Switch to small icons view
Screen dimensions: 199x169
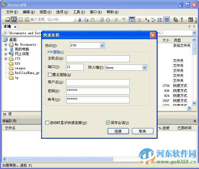pos(153,20)
